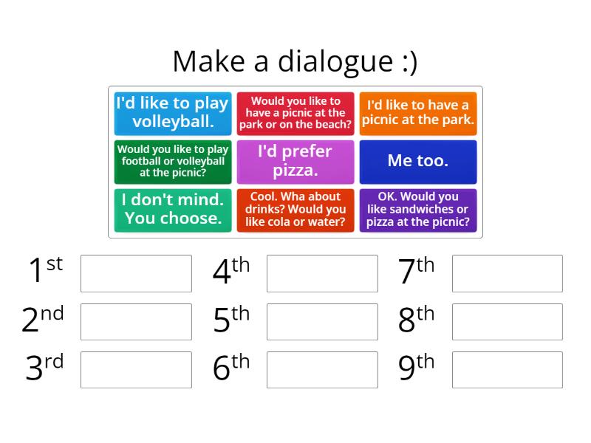
Task: Click the 2nd answer slot box
Action: pyautogui.click(x=136, y=322)
